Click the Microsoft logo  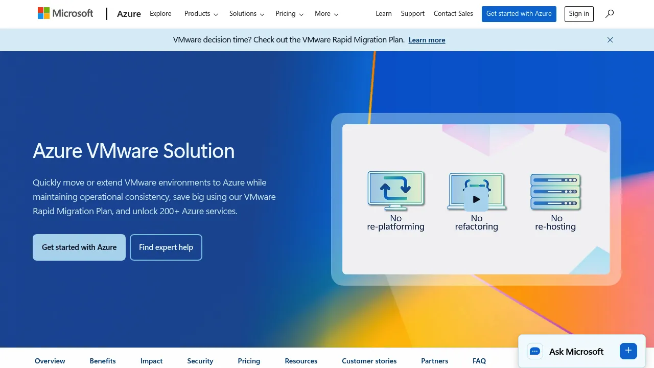point(65,13)
